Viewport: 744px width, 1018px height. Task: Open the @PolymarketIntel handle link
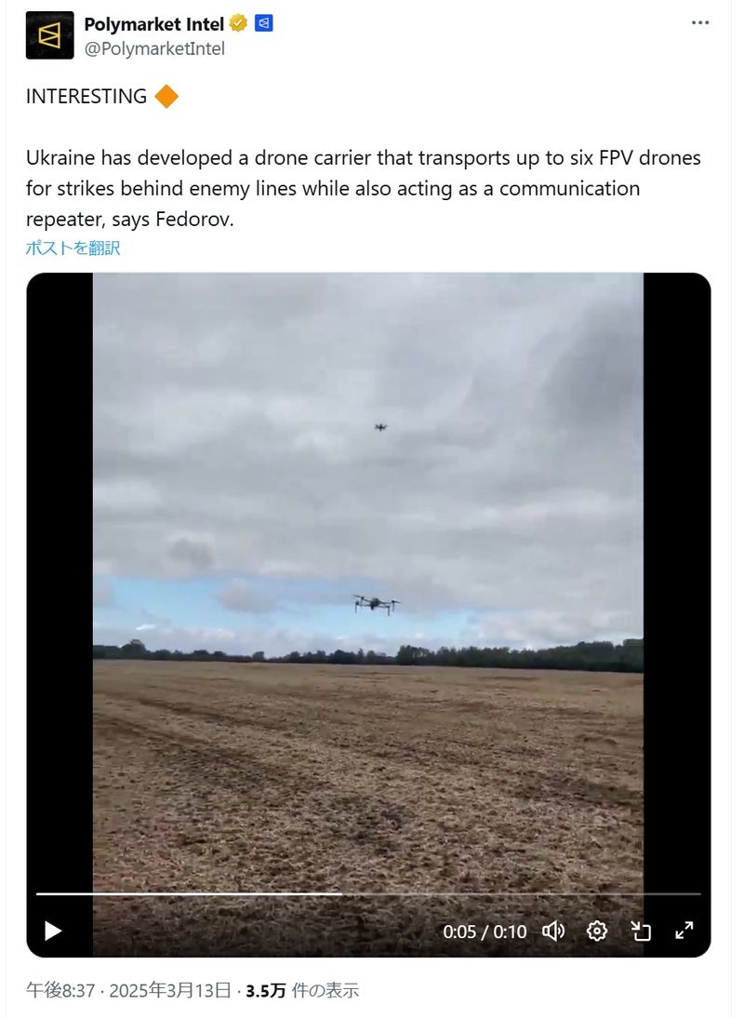tap(154, 48)
